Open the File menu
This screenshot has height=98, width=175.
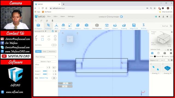click(x=49, y=16)
